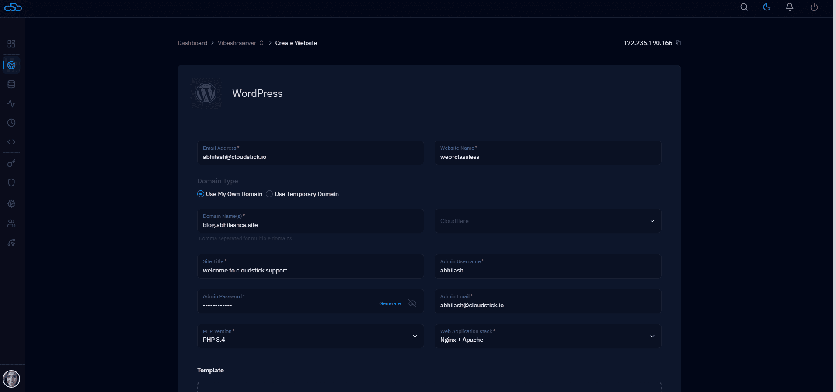Open the databases icon in sidebar
Image resolution: width=836 pixels, height=392 pixels.
pyautogui.click(x=11, y=84)
